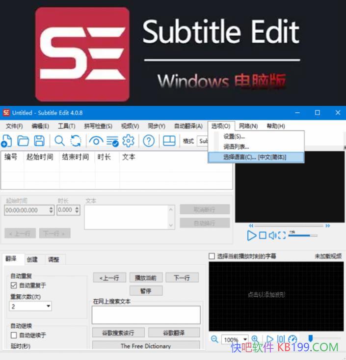
Task: Click the Help question mark icon
Action: pyautogui.click(x=149, y=141)
